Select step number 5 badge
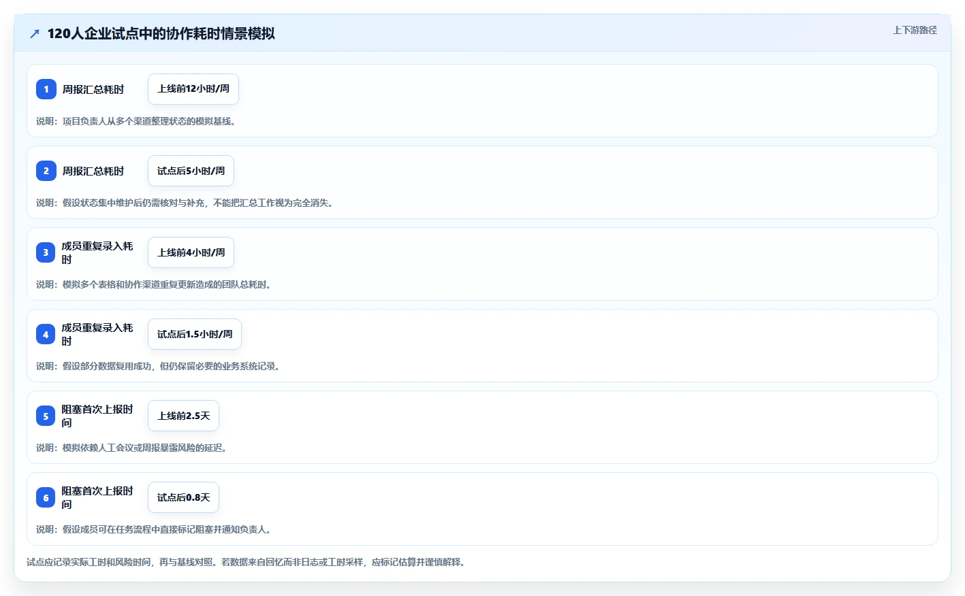 click(x=46, y=416)
